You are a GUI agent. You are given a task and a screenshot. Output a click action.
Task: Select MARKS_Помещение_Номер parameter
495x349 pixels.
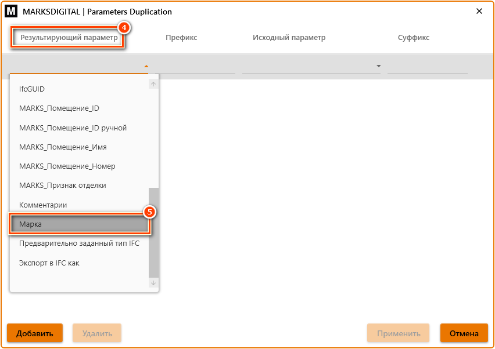(67, 166)
